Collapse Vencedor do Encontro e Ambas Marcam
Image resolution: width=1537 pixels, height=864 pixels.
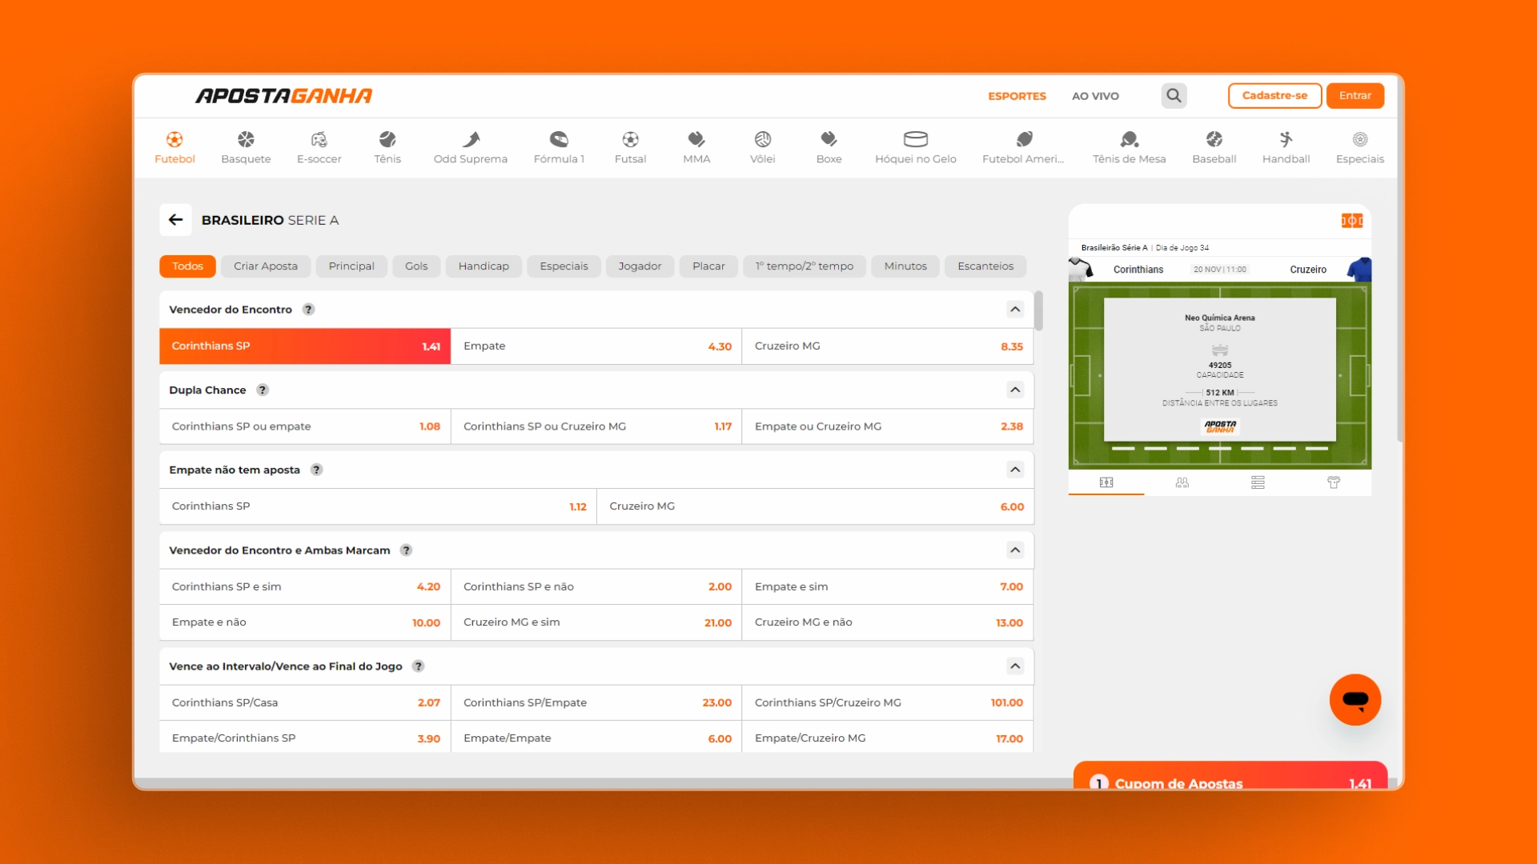1015,550
